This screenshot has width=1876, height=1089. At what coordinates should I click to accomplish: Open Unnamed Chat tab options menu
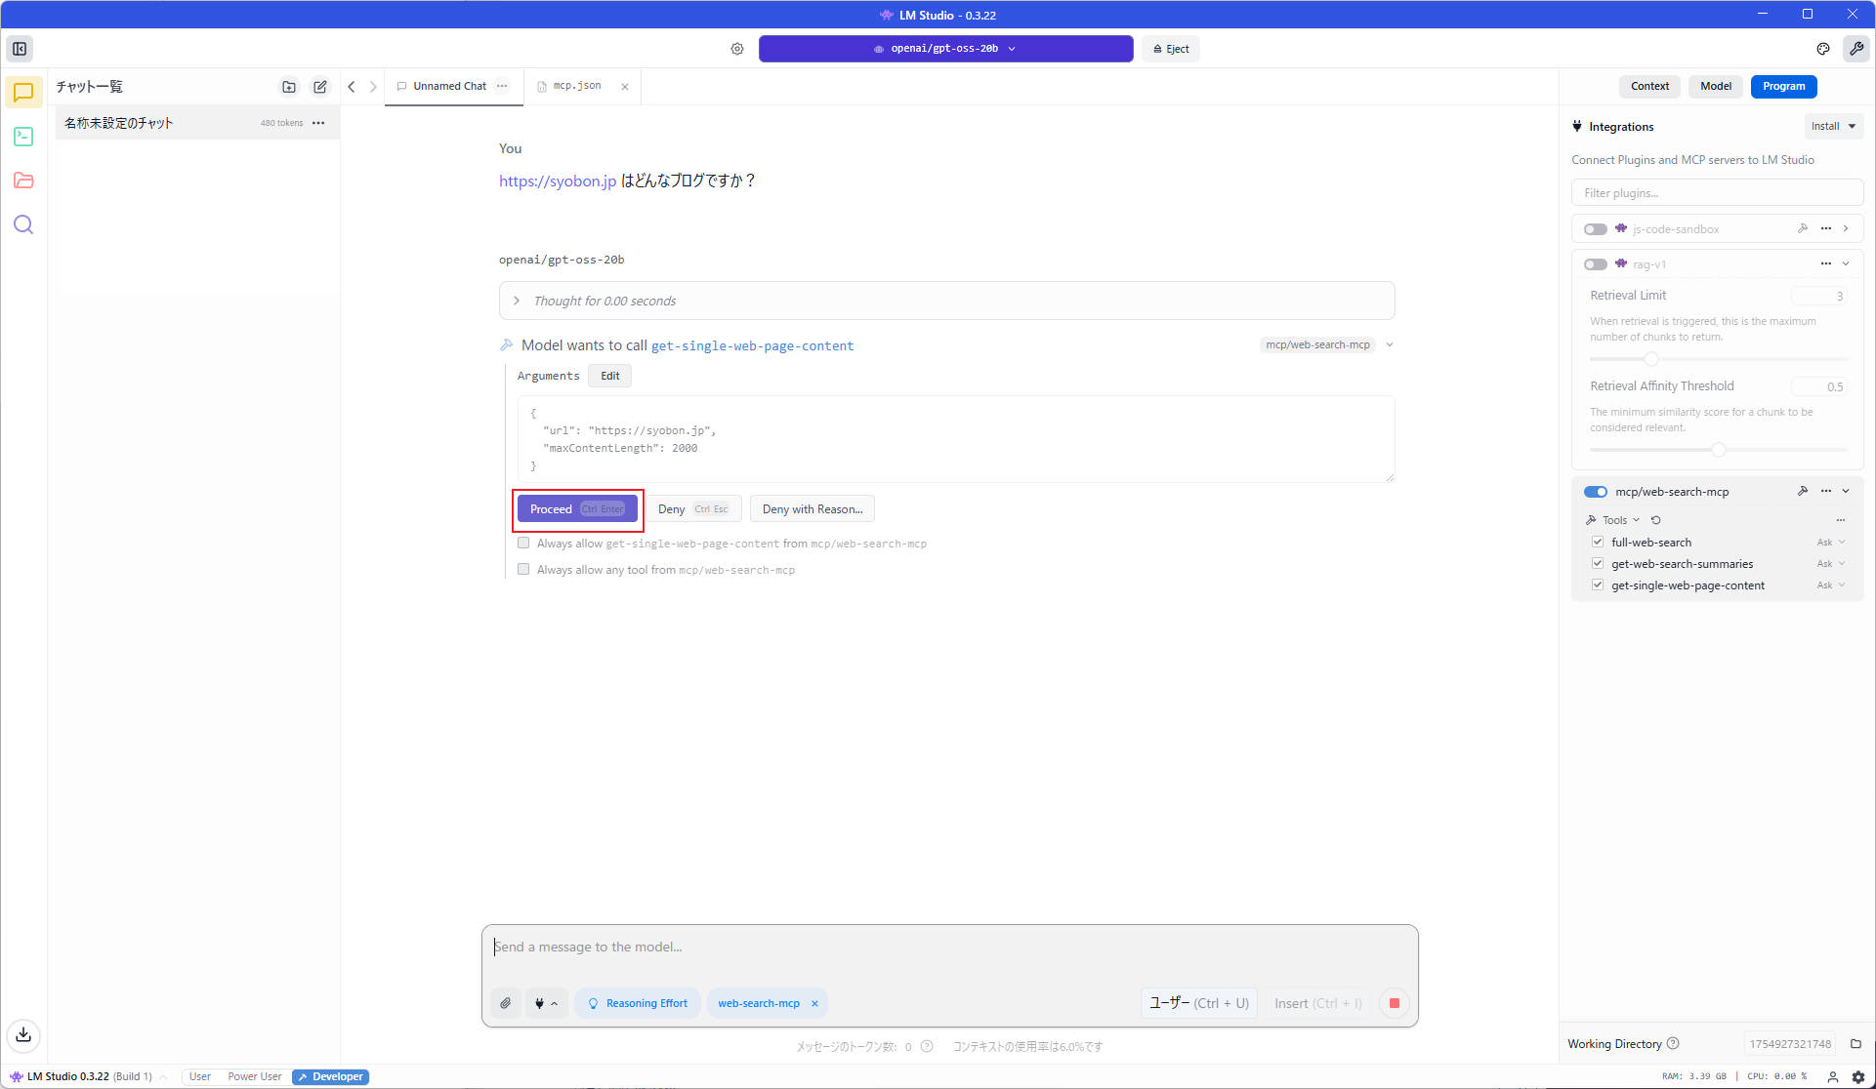point(502,86)
